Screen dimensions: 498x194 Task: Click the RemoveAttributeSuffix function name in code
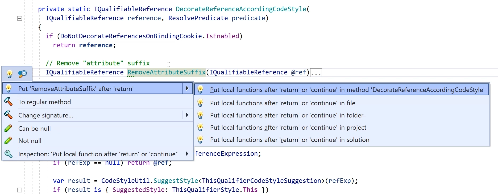(x=167, y=72)
